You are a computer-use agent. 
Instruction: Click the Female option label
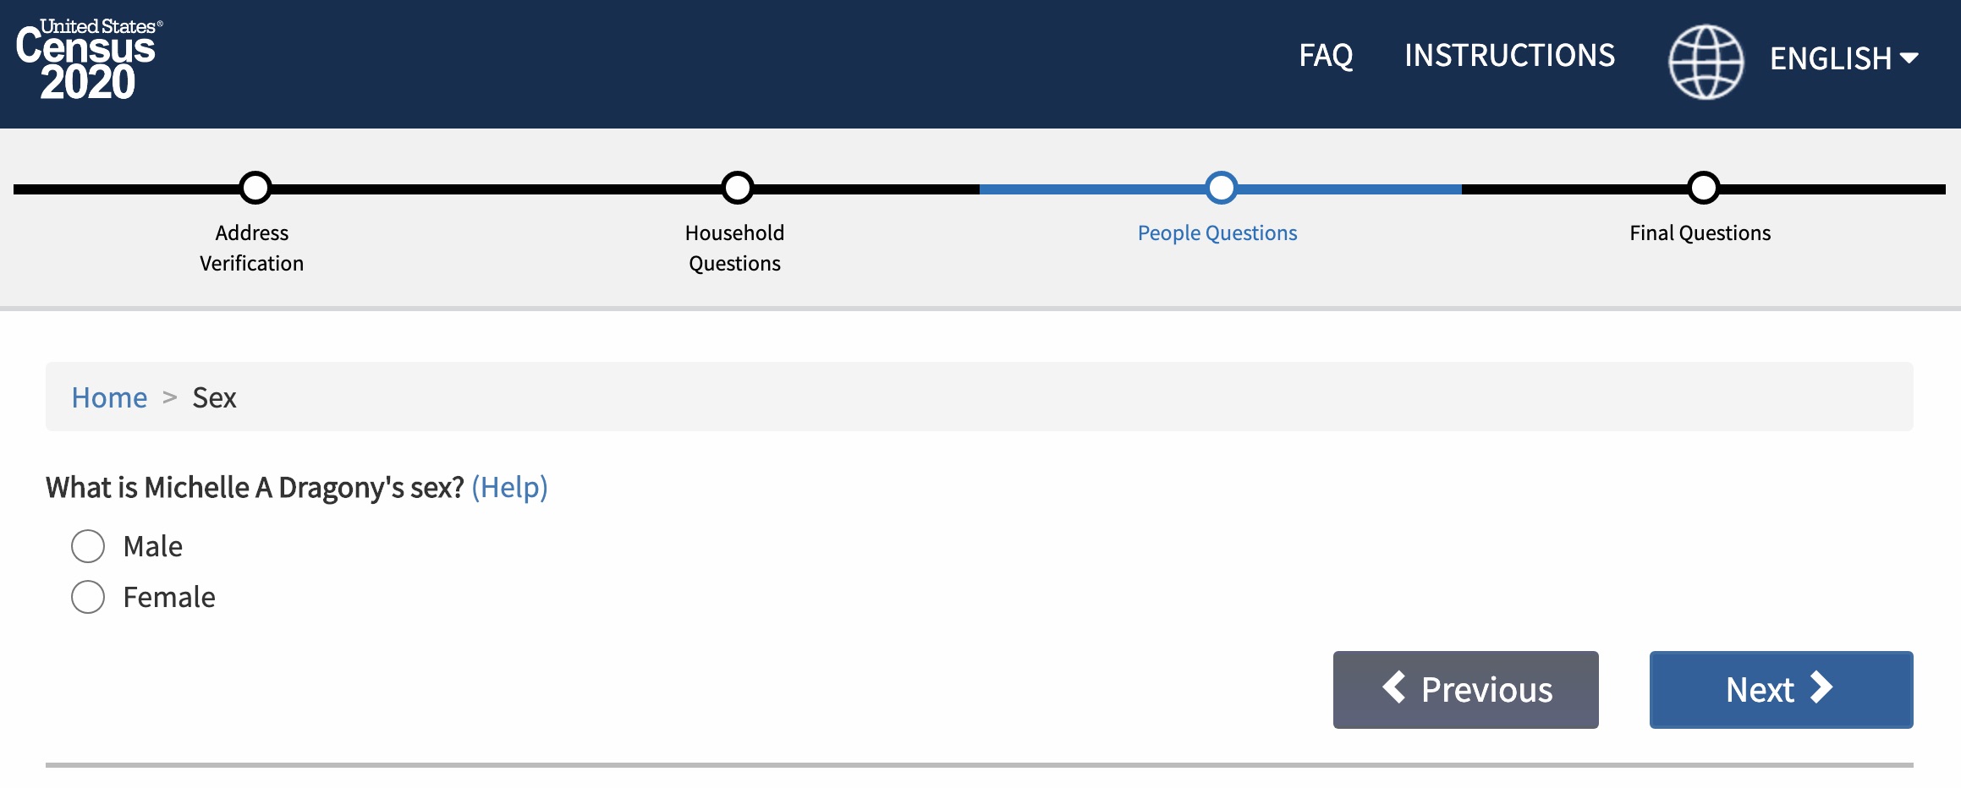click(169, 597)
